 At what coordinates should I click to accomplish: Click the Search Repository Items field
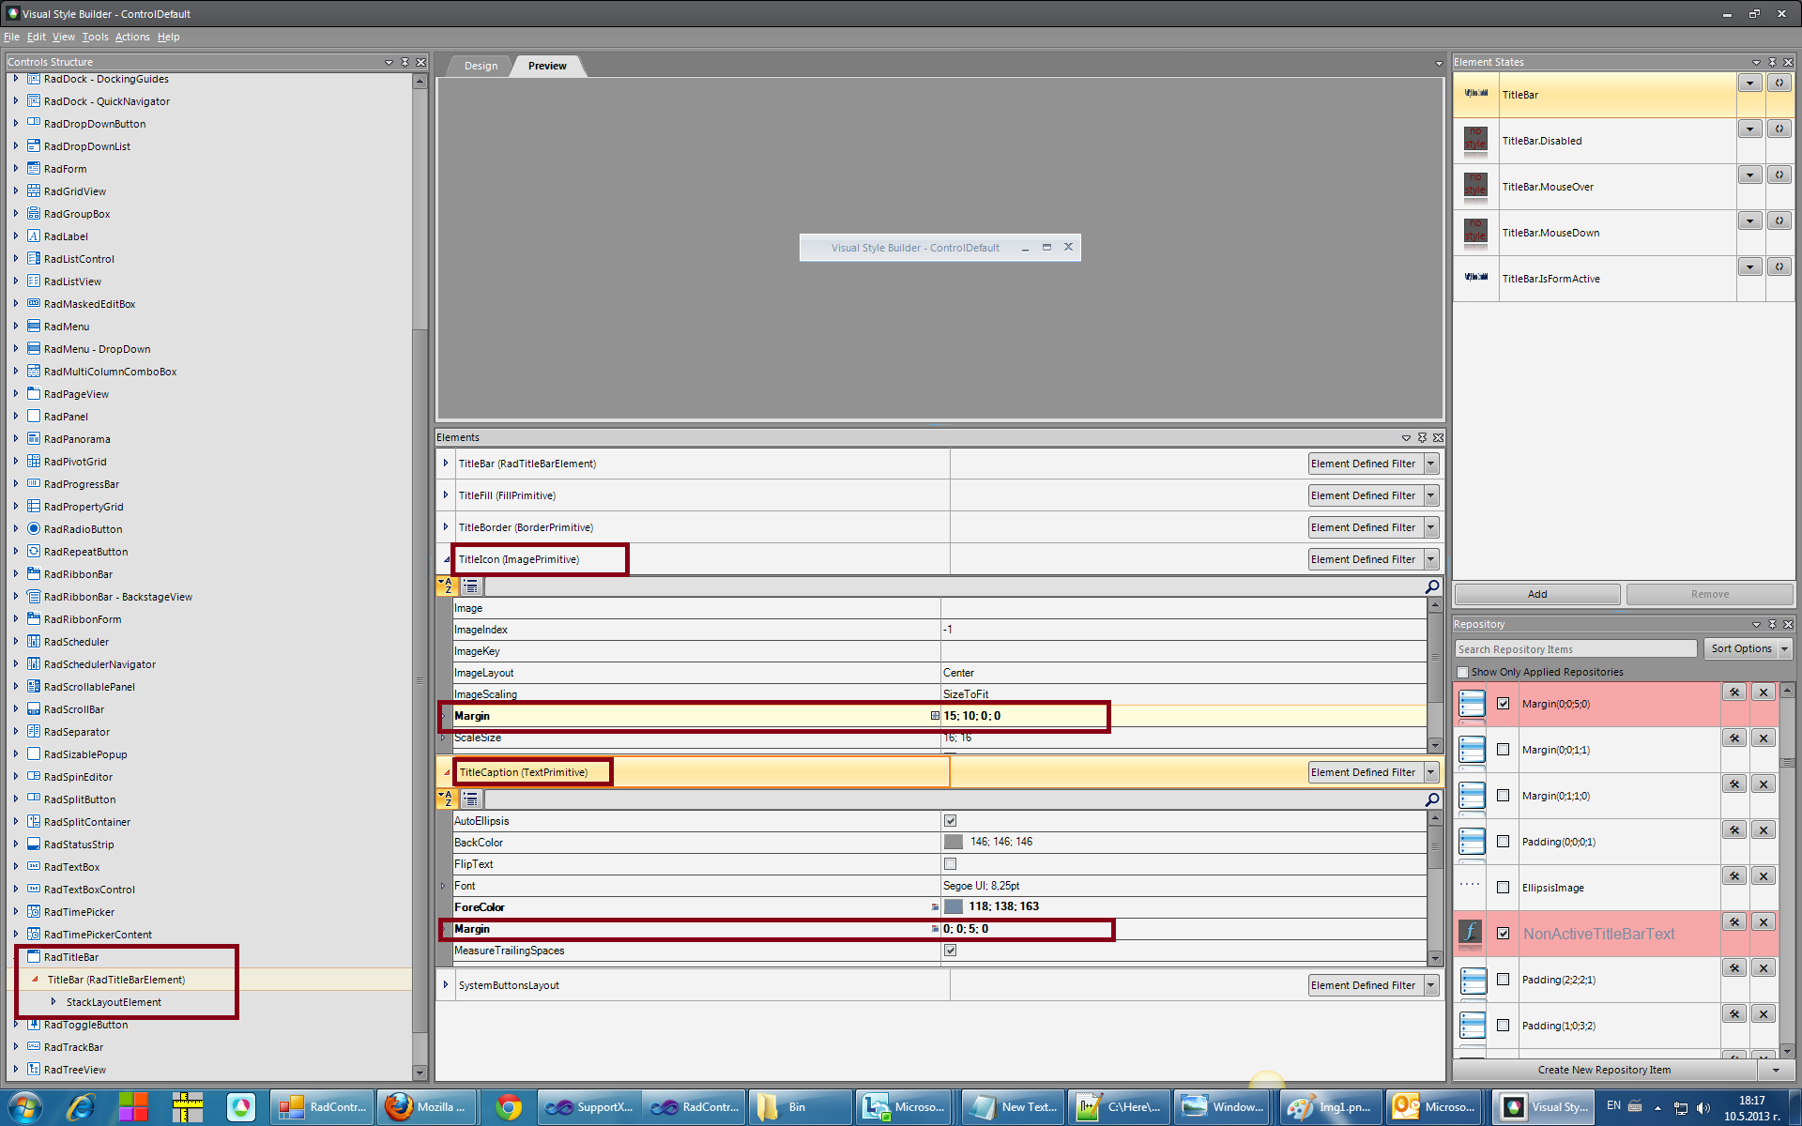tap(1575, 649)
